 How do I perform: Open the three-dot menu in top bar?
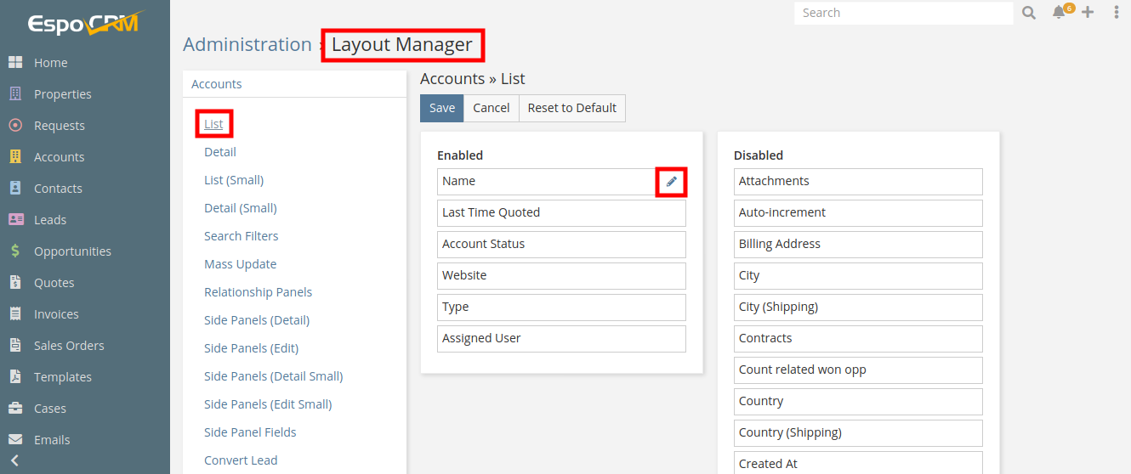1117,13
